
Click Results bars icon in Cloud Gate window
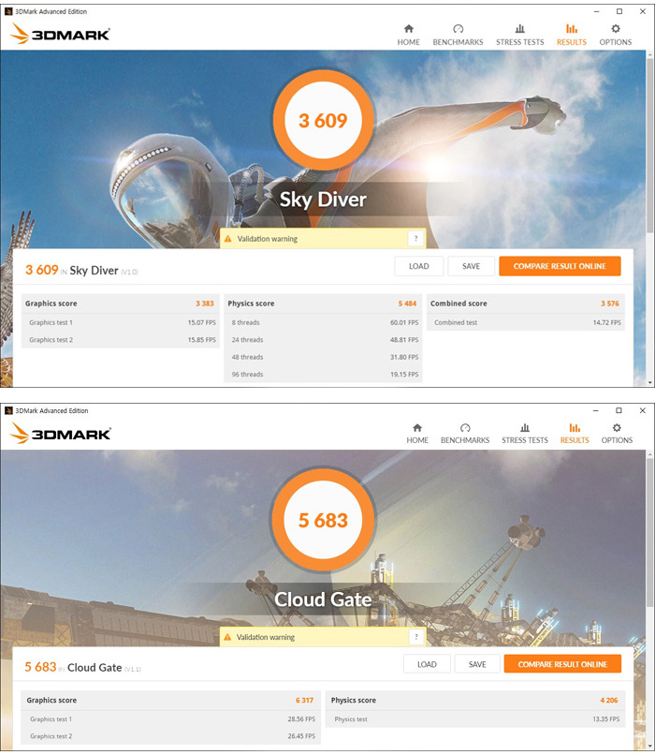click(x=575, y=427)
